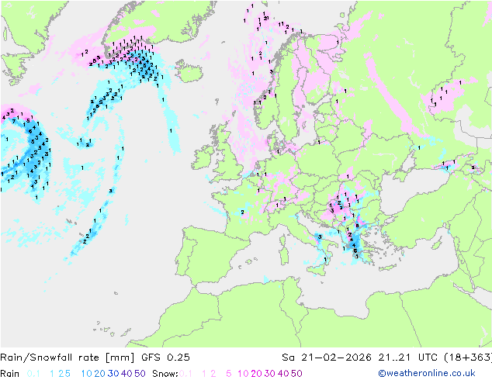
Task: Pick the 5 value in Snow legend
Action: pyautogui.click(x=229, y=374)
